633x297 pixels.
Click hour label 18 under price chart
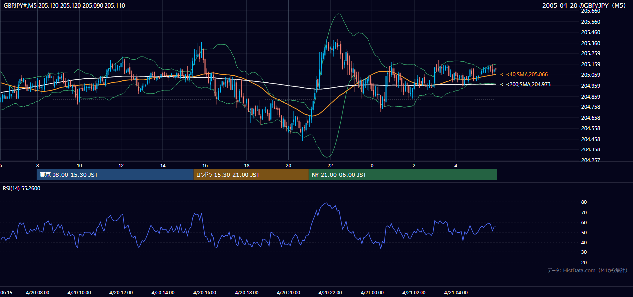point(247,165)
